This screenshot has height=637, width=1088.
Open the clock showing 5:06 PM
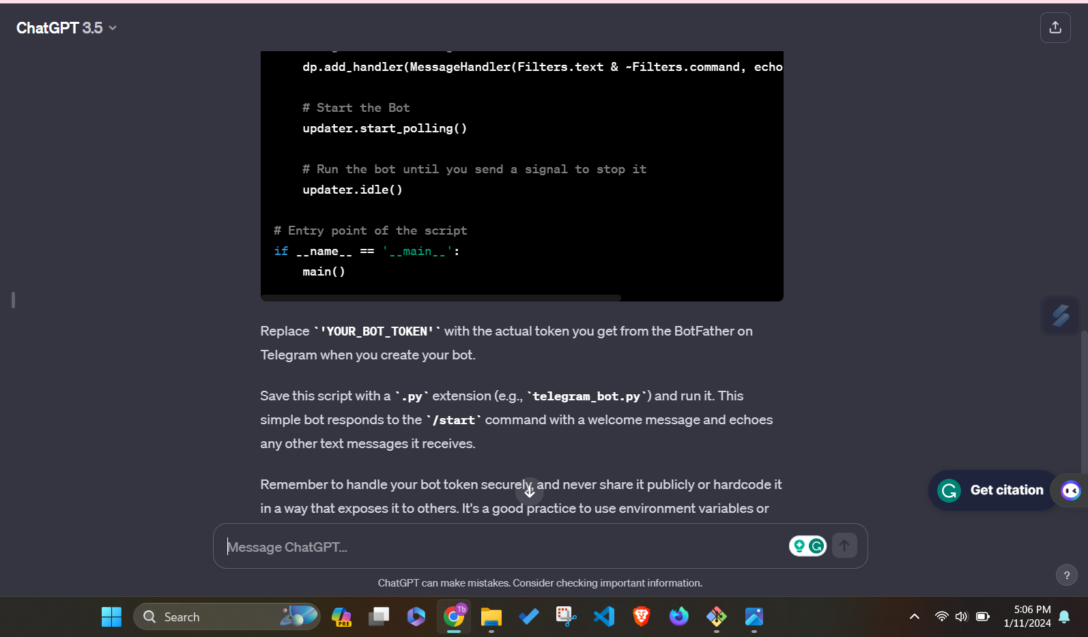point(1027,617)
